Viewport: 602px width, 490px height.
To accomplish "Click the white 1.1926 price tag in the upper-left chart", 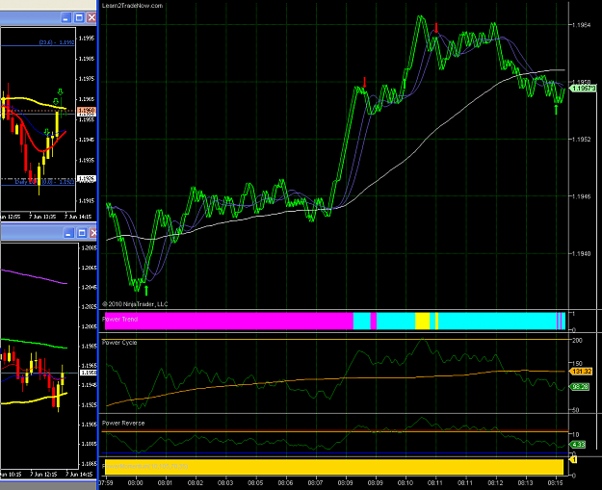I will tap(87, 178).
